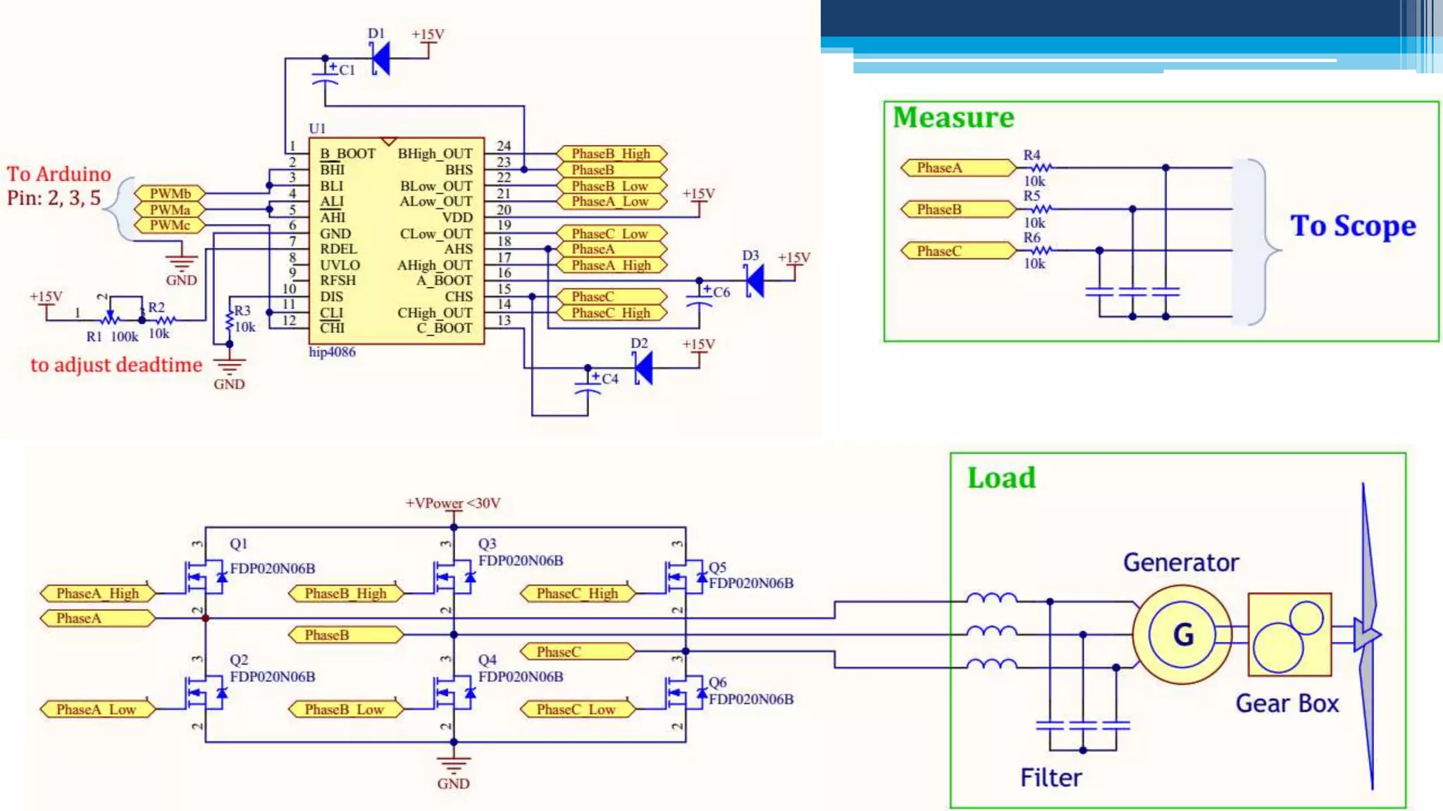Click the Gear Box symbol
Screen dimensions: 1443x811
pos(1289,634)
